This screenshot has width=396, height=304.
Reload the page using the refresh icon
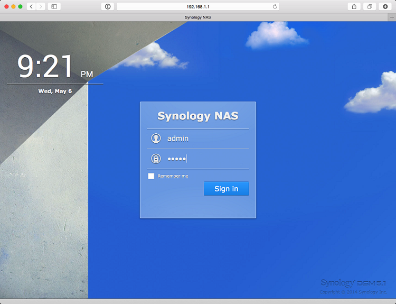275,6
